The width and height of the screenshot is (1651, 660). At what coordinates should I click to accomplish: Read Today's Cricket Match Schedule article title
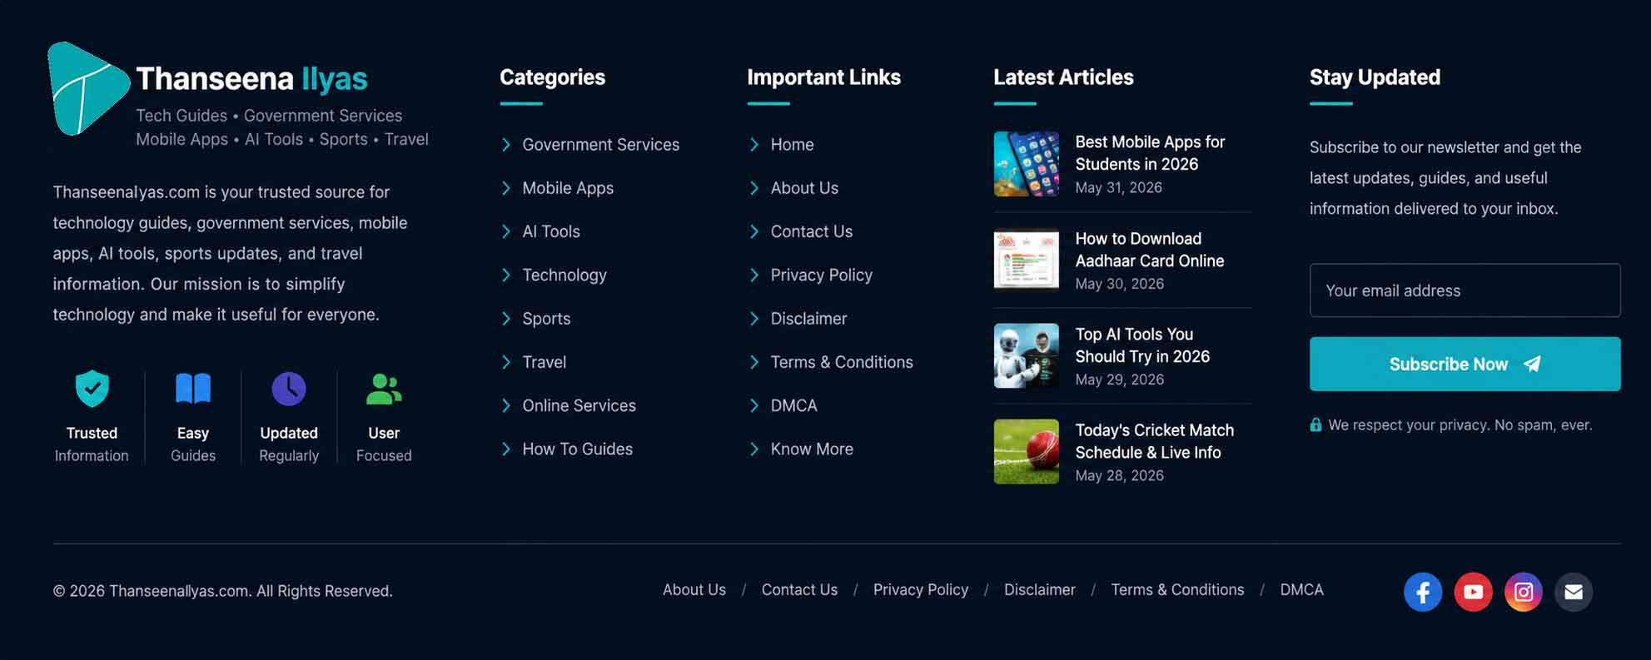pos(1154,441)
